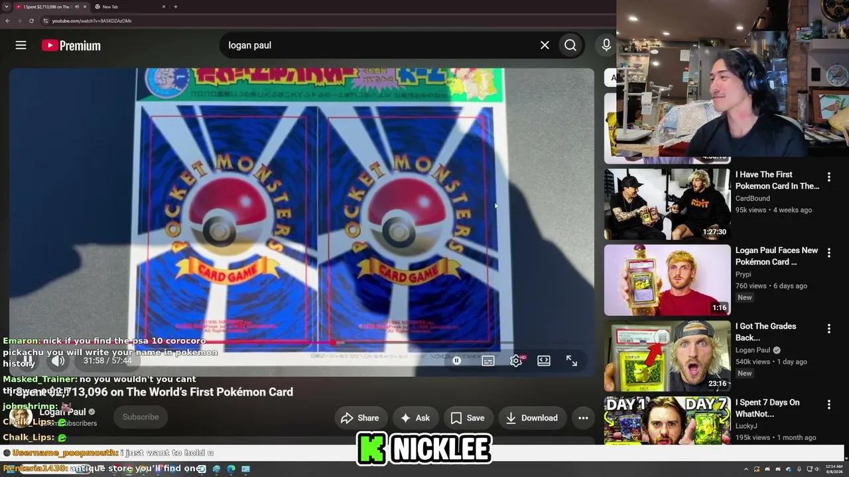The height and width of the screenshot is (477, 849).
Task: Clear the search box text
Action: click(x=545, y=45)
